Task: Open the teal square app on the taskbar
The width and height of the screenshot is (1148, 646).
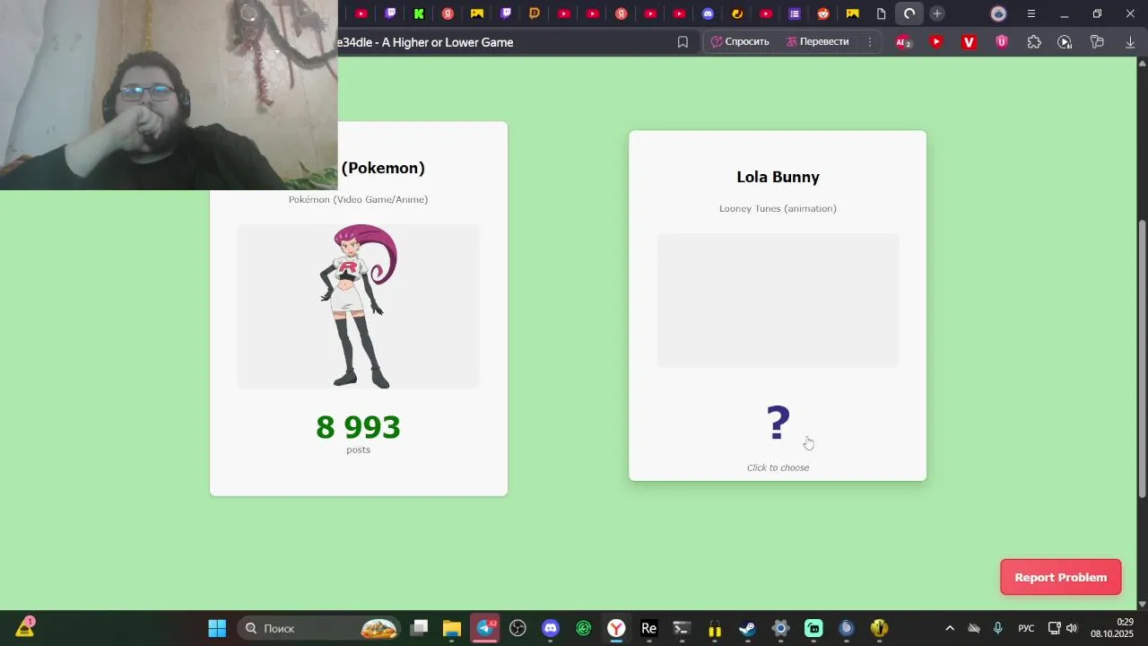Action: point(813,628)
